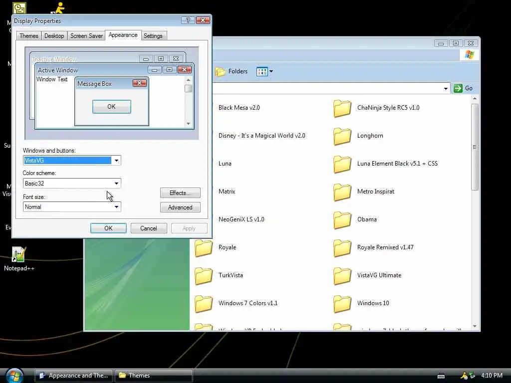Select the Black Mesa v2.0 item

239,108
